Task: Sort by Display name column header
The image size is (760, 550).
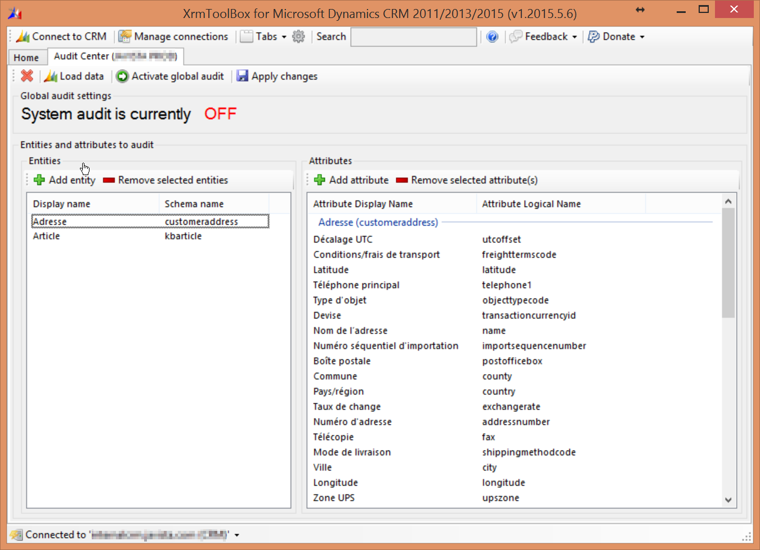Action: pos(93,204)
